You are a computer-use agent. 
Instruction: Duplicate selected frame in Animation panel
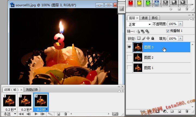58,114
